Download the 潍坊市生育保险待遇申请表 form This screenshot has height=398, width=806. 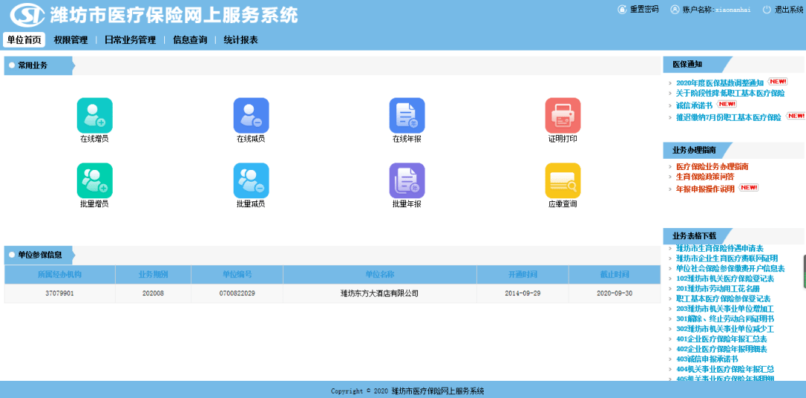719,248
